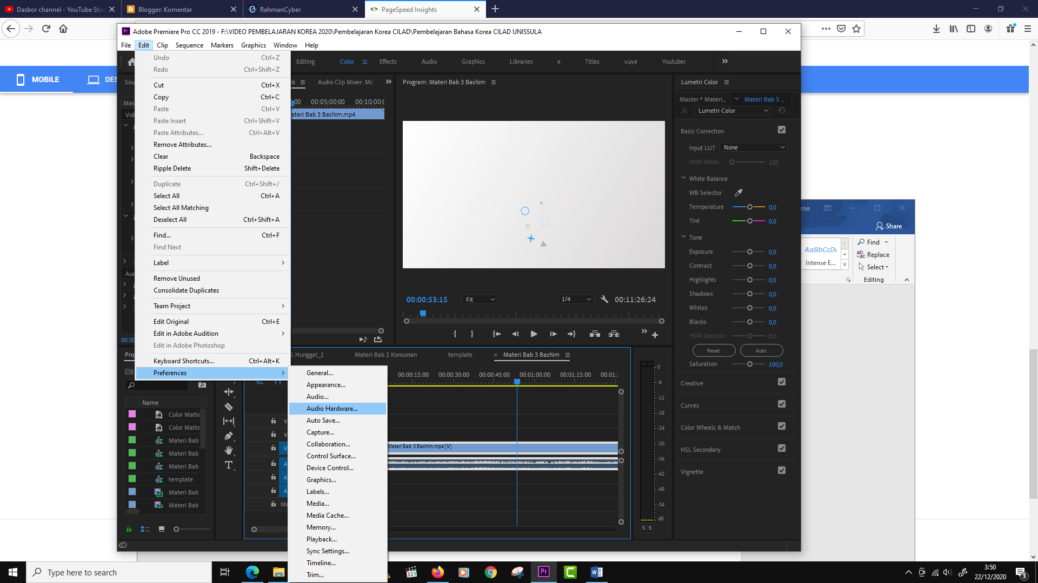Toggle Creative section checkbox
Viewport: 1038px width, 583px height.
pos(782,382)
